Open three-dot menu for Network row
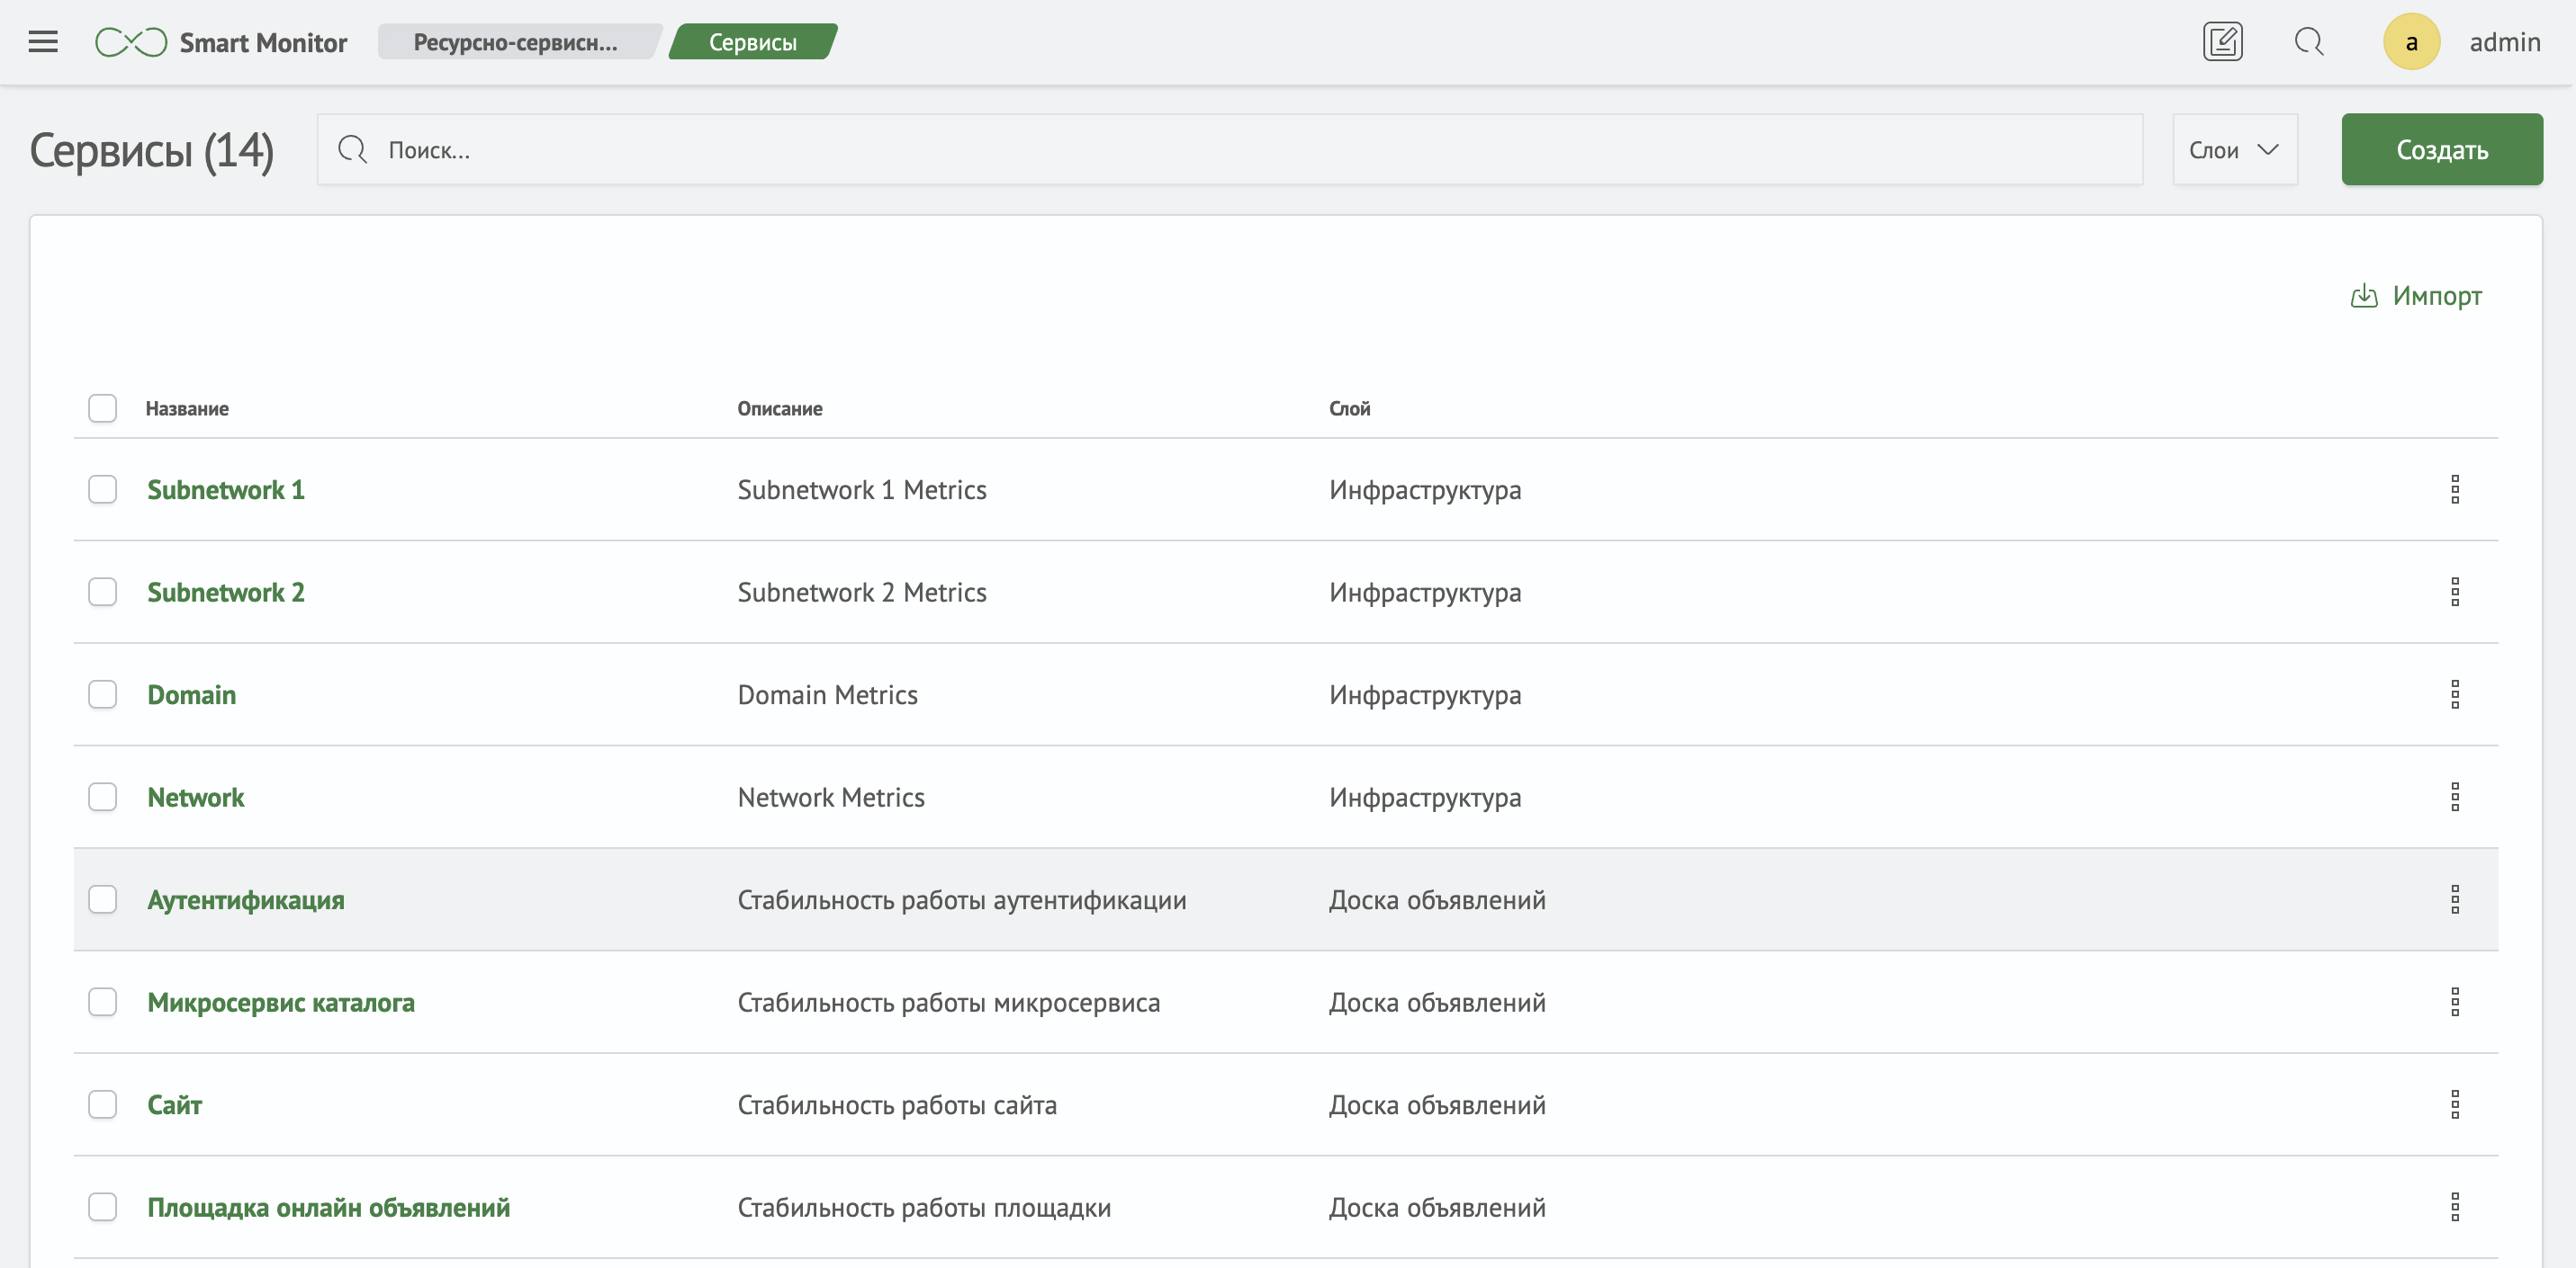Viewport: 2576px width, 1268px height. point(2454,797)
